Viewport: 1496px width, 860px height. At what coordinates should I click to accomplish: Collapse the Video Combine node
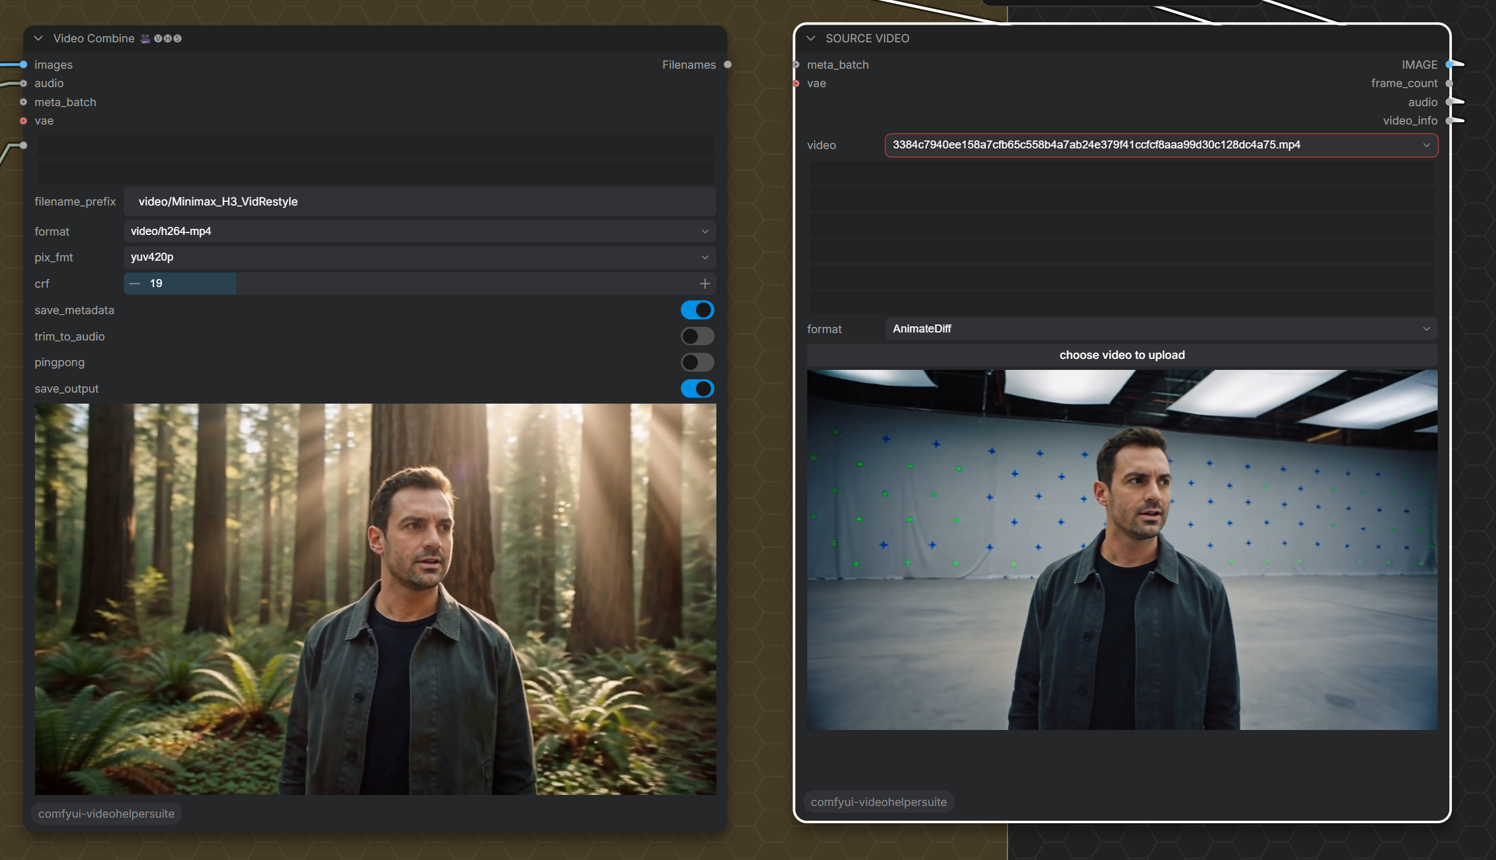(38, 38)
